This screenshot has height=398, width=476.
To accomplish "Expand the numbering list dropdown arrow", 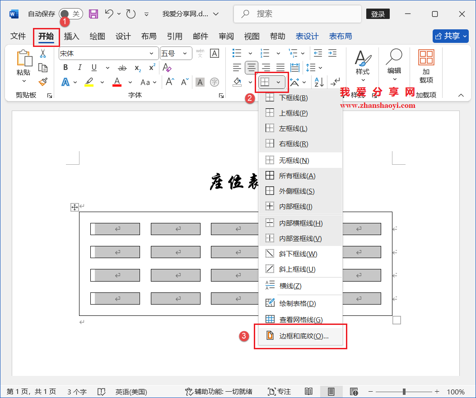I will [x=278, y=53].
